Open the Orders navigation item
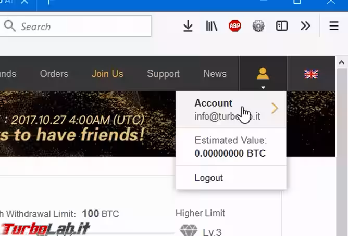This screenshot has height=236, width=348. 54,74
